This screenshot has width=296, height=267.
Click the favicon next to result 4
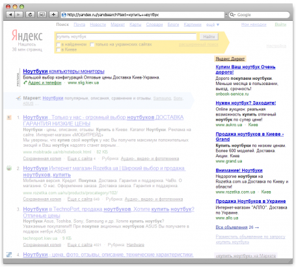(x=9, y=255)
